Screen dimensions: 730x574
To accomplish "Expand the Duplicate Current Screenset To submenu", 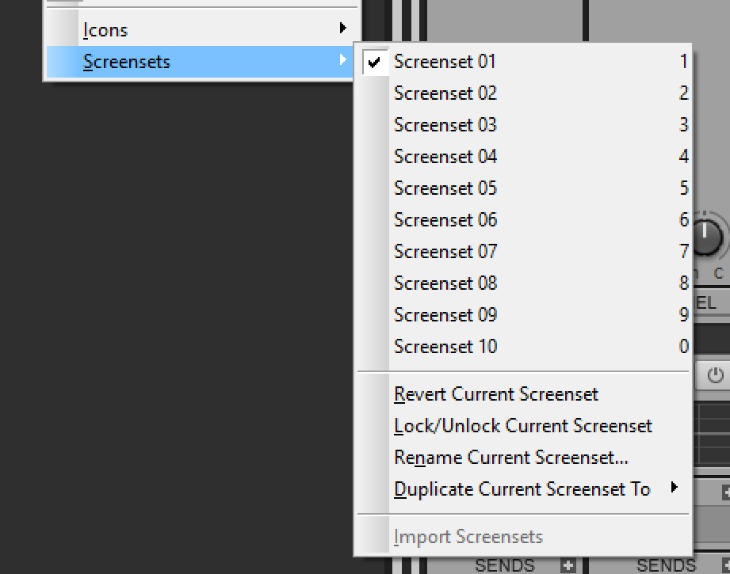I will 523,489.
